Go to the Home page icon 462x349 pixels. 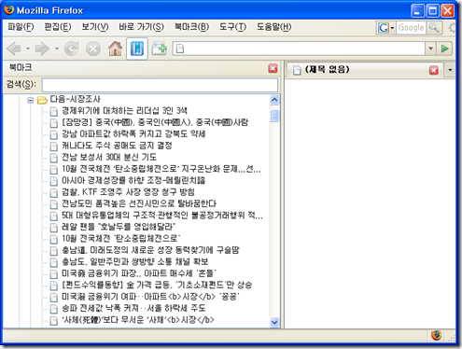(x=115, y=49)
